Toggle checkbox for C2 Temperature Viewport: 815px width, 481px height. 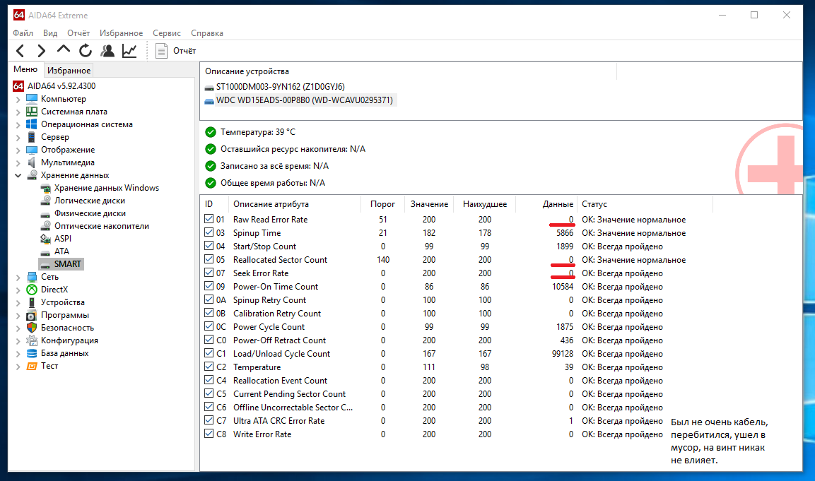point(209,367)
